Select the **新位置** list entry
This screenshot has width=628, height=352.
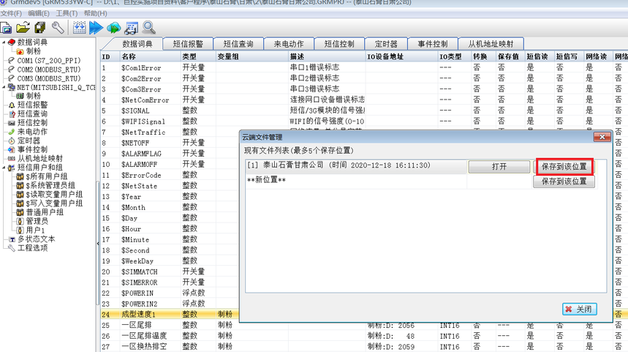[x=266, y=180]
